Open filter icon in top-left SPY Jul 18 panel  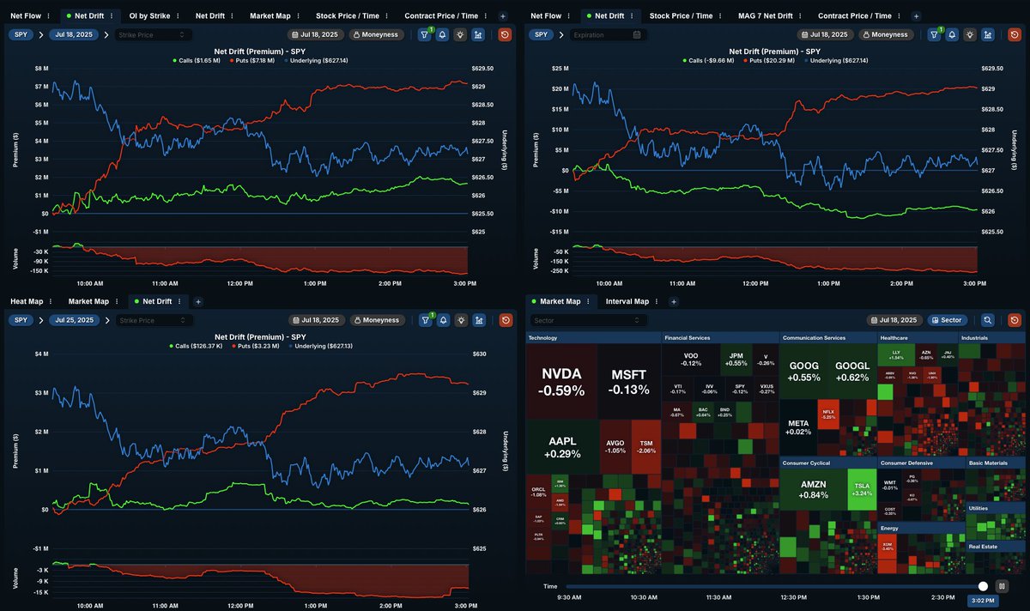tap(425, 35)
